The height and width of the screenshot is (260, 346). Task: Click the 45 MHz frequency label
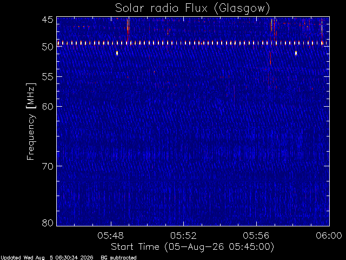click(x=48, y=20)
